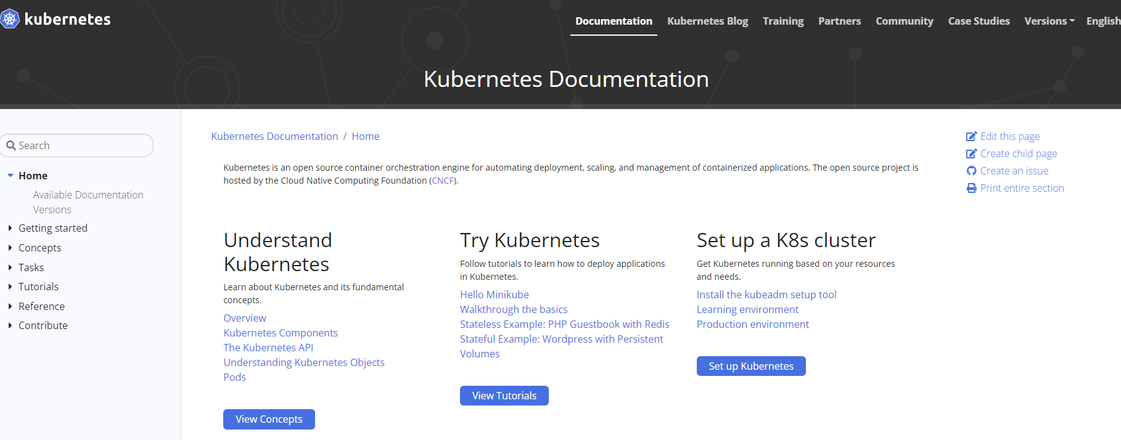This screenshot has height=440, width=1121.
Task: Expand the Contribute section arrow
Action: [10, 325]
